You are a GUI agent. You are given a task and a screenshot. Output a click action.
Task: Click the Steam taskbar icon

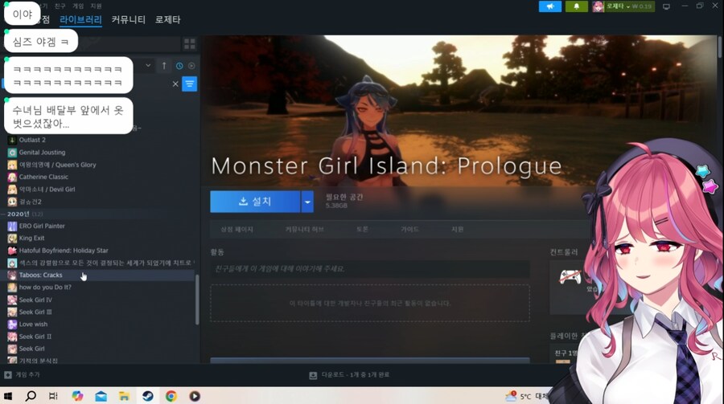pyautogui.click(x=148, y=396)
